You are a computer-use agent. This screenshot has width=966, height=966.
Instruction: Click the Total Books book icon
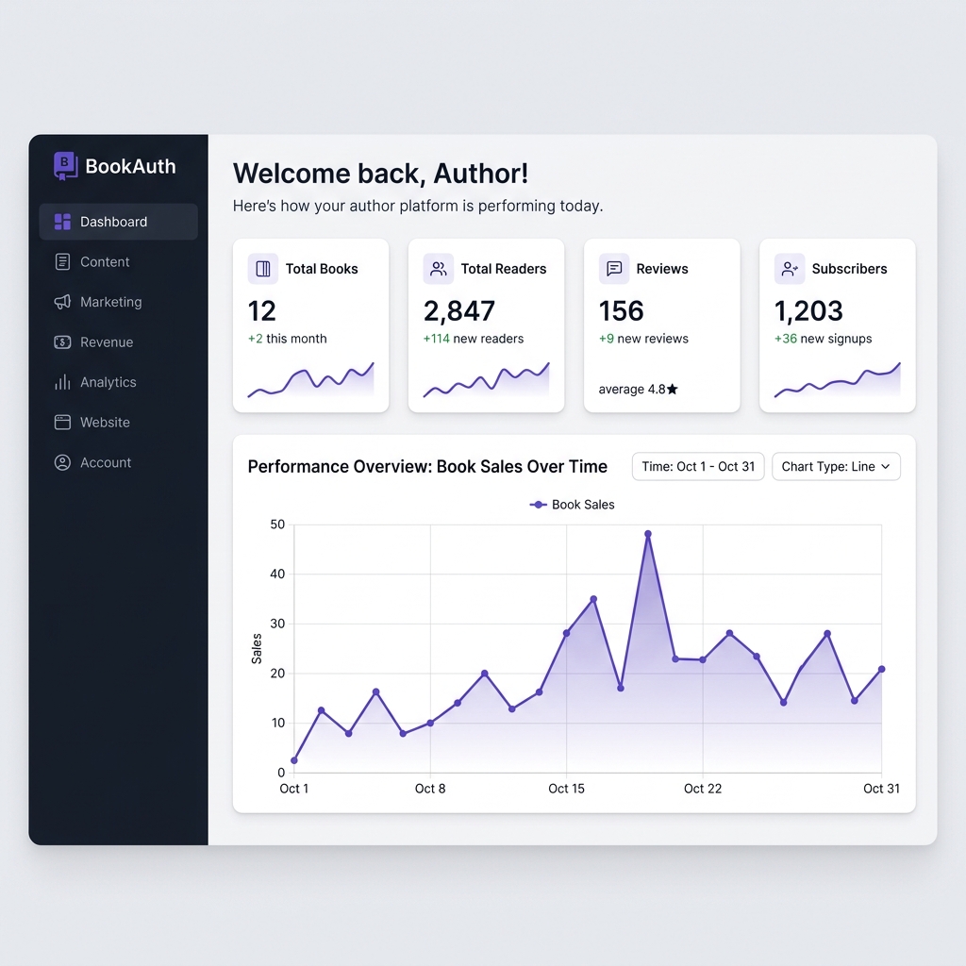click(x=263, y=269)
